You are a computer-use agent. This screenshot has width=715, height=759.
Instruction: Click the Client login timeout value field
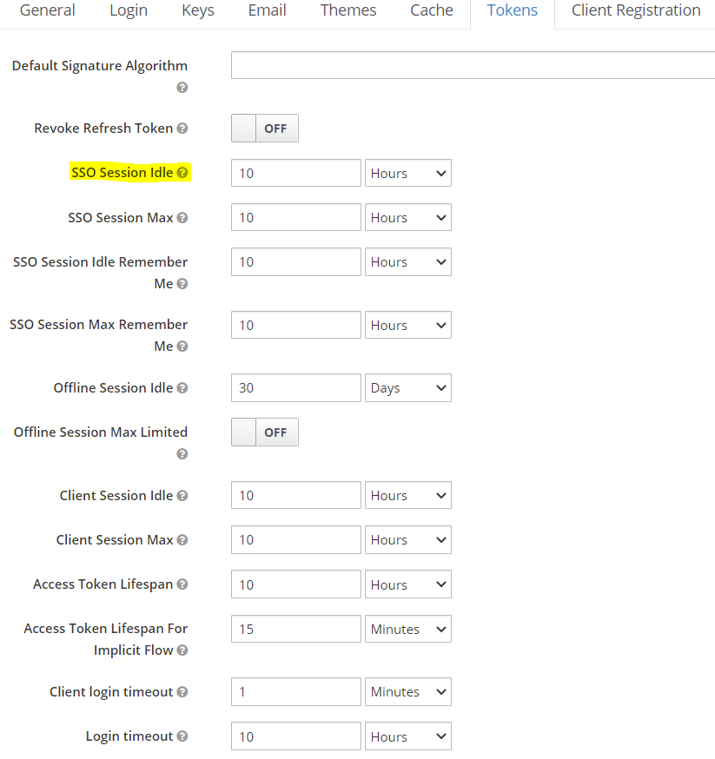click(296, 692)
